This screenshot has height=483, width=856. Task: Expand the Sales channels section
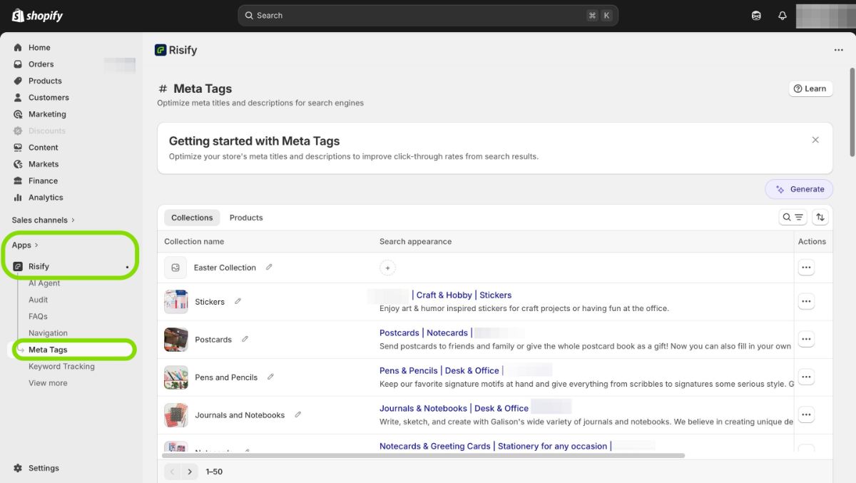pos(43,220)
